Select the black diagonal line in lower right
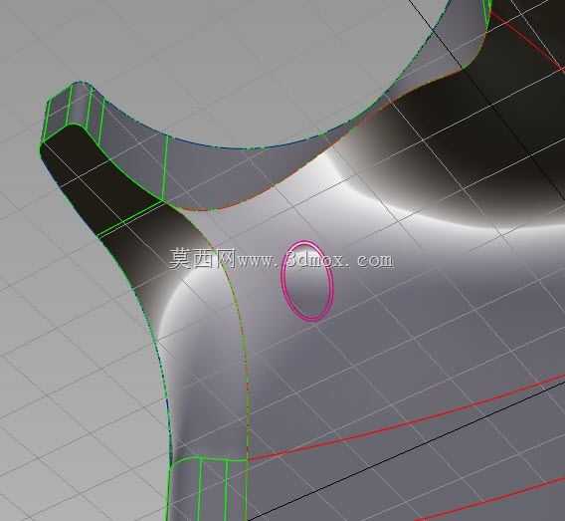 407,450
